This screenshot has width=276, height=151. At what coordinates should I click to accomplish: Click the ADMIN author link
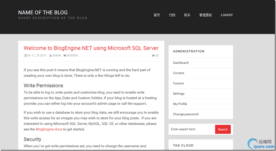point(57,55)
